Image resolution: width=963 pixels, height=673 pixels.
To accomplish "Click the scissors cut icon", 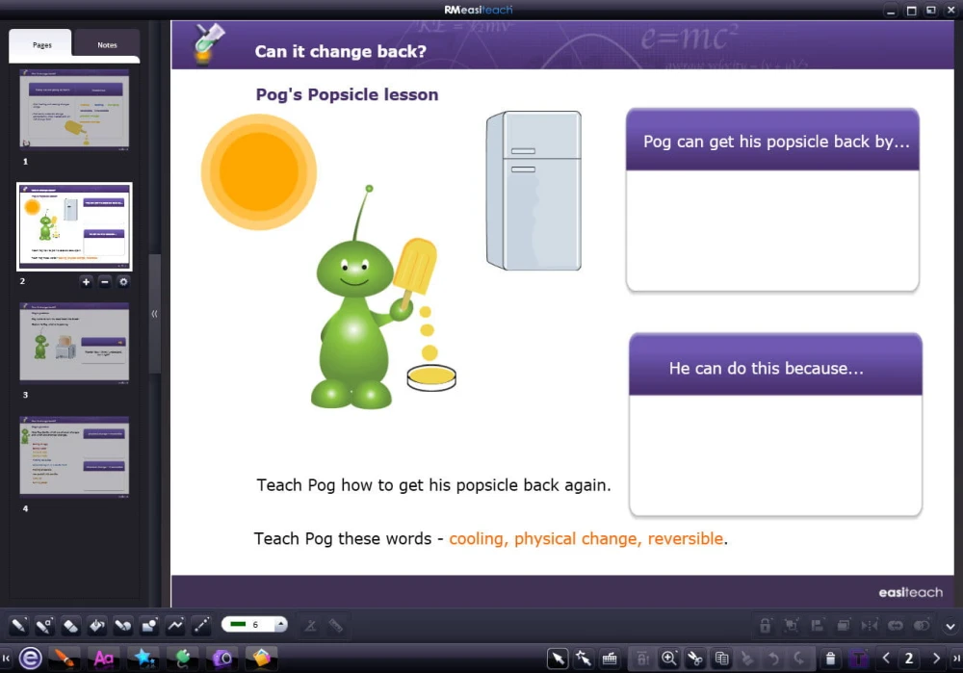I will 695,659.
